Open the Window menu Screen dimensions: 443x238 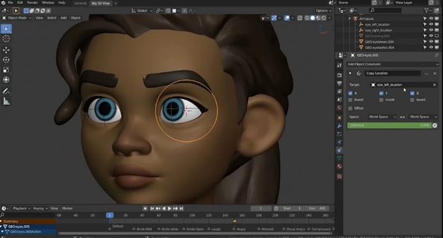point(48,3)
